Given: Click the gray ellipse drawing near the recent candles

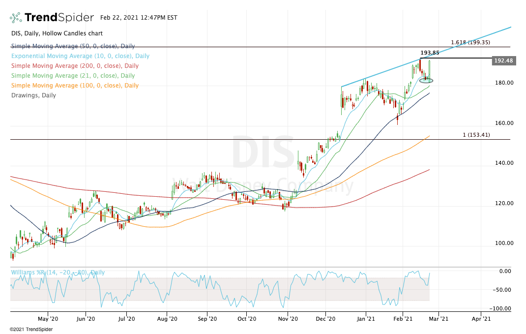Looking at the screenshot, I should 426,80.
